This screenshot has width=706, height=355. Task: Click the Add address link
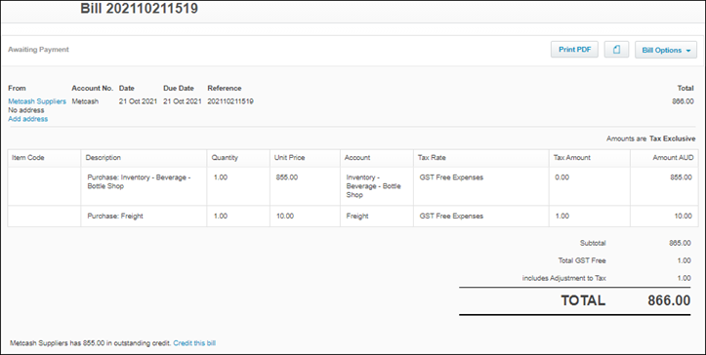[x=28, y=119]
